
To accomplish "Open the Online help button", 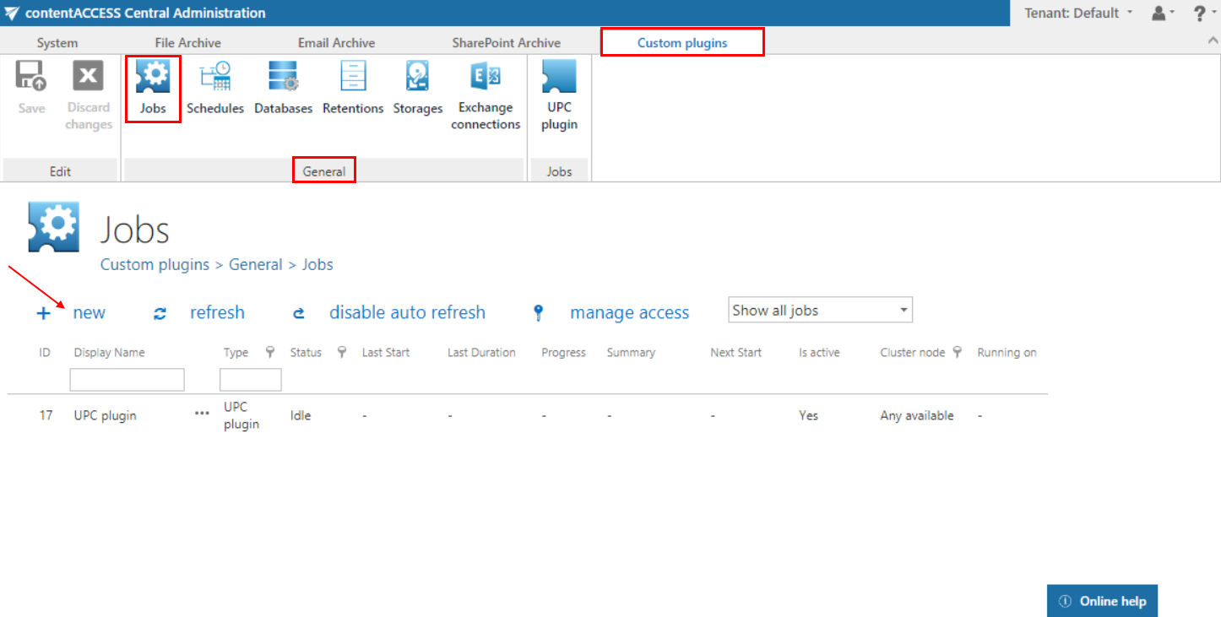I will (1102, 601).
